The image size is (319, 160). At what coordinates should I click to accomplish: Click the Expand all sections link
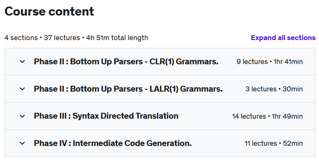coord(283,38)
